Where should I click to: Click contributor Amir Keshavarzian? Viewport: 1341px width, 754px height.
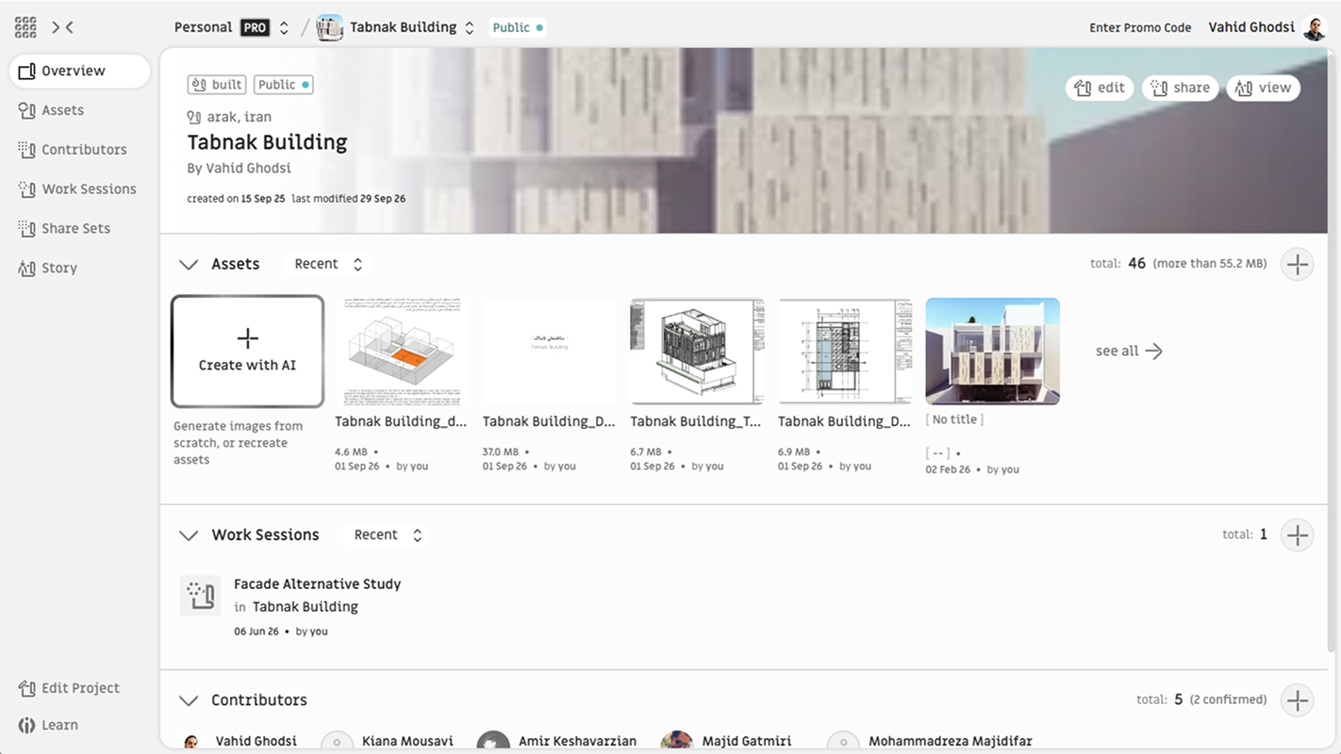pos(577,742)
